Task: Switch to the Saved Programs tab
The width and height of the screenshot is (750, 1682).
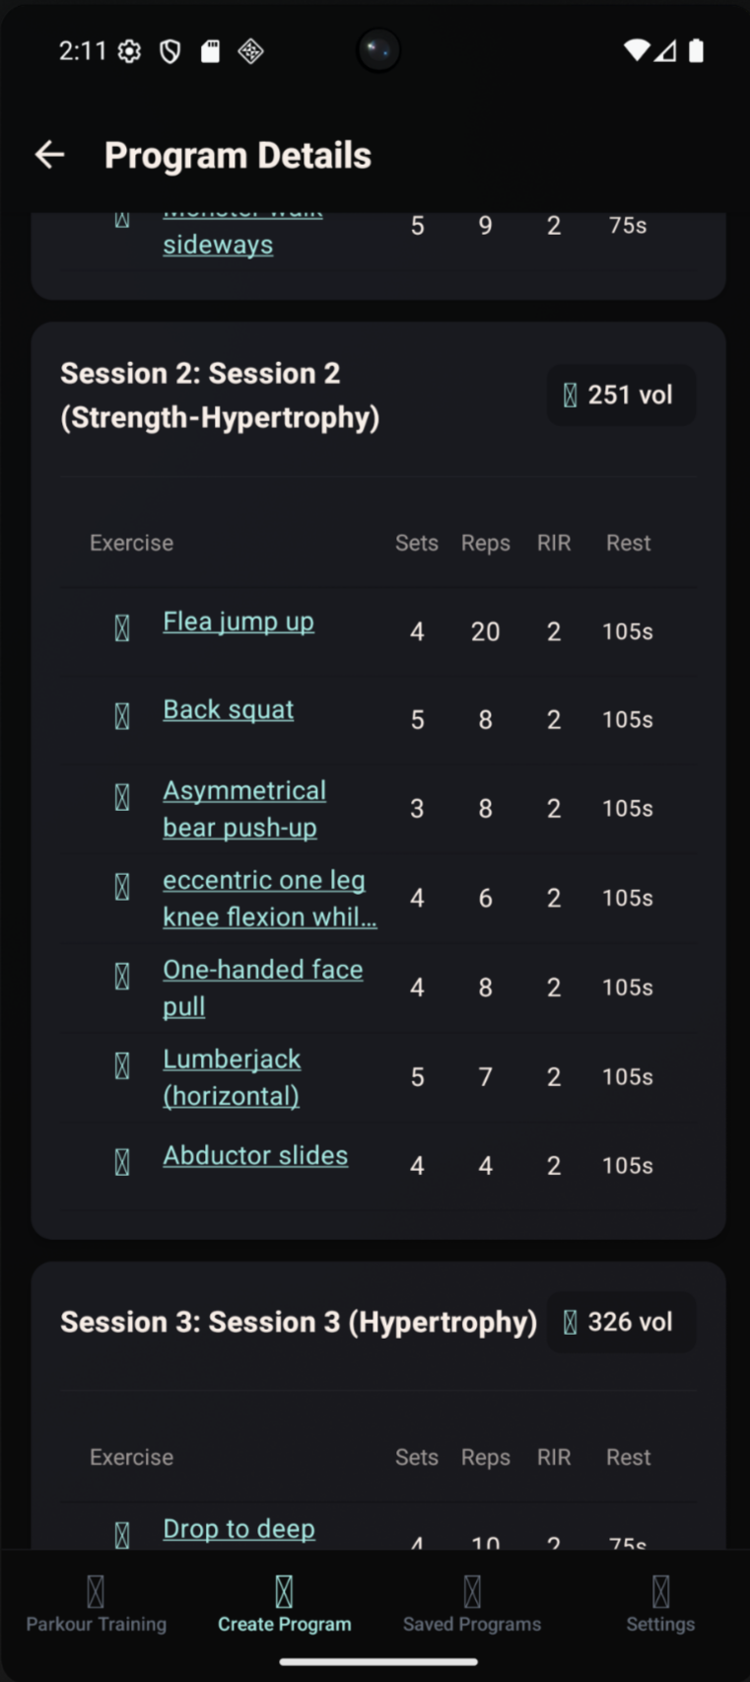Action: click(x=472, y=1605)
